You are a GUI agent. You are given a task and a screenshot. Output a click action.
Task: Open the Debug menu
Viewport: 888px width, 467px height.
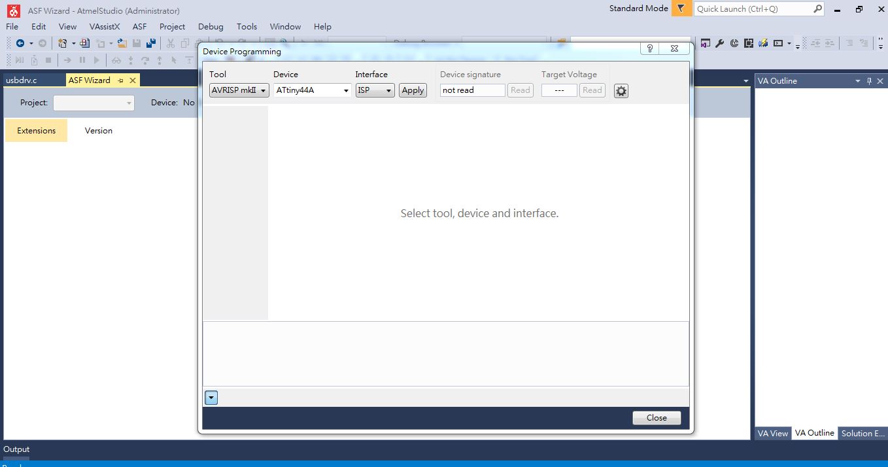(211, 27)
